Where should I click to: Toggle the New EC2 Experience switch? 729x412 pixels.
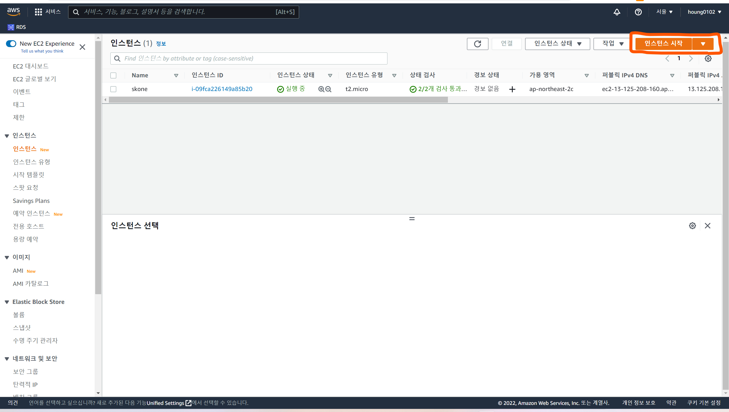click(x=11, y=44)
